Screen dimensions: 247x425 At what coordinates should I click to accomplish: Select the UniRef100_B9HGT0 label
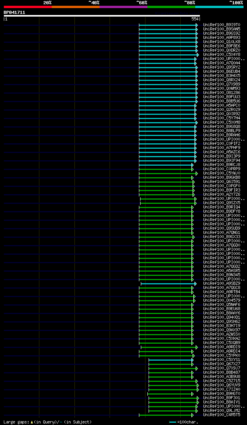point(222,393)
